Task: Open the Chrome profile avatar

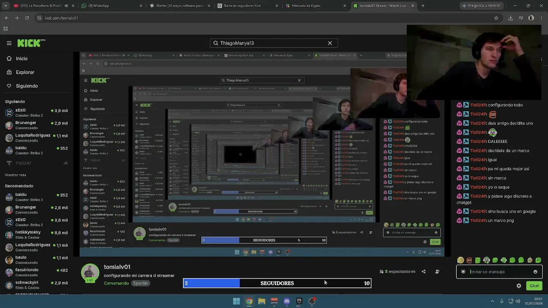Action: pyautogui.click(x=531, y=18)
